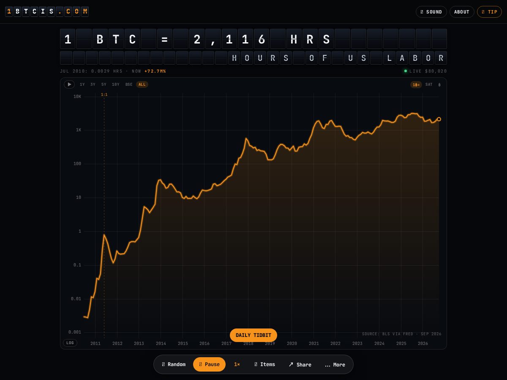Click the 2014 x-axis label
Image resolution: width=507 pixels, height=380 pixels.
pos(161,344)
